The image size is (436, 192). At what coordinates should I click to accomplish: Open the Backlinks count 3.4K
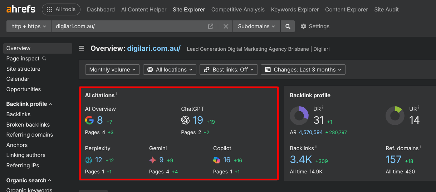pos(301,159)
